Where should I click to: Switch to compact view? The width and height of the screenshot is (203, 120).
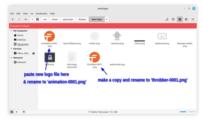pyautogui.click(x=193, y=19)
